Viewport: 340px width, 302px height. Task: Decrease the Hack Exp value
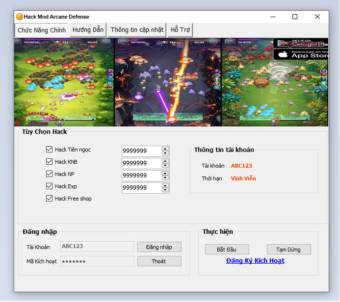click(165, 190)
